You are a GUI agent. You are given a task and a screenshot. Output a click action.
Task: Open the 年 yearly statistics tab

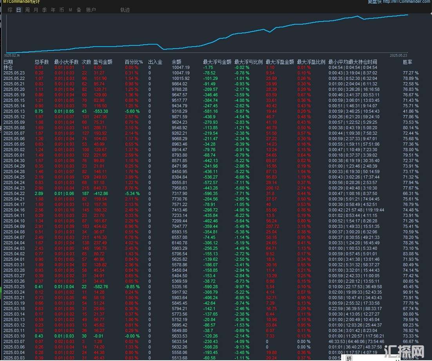(53, 10)
